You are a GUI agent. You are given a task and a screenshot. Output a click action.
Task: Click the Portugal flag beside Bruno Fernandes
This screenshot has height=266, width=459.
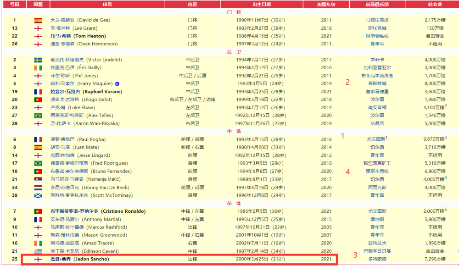[x=38, y=172]
